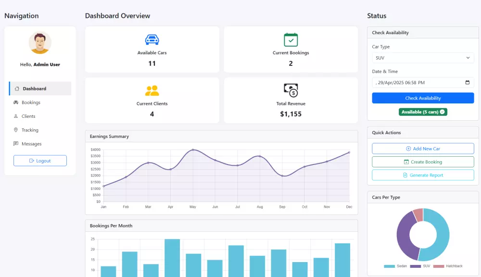Toggle the SUV legend color swatch
This screenshot has width=481, height=277.
tap(416, 266)
